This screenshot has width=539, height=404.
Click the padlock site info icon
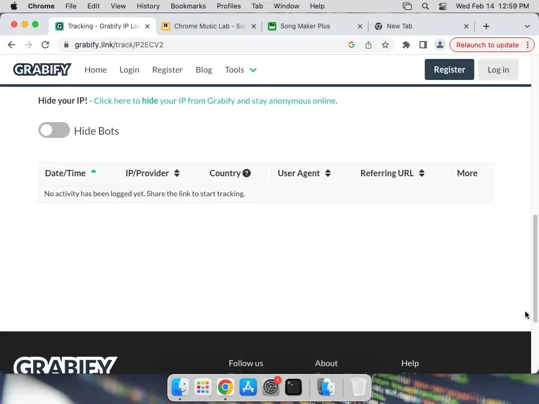(66, 45)
